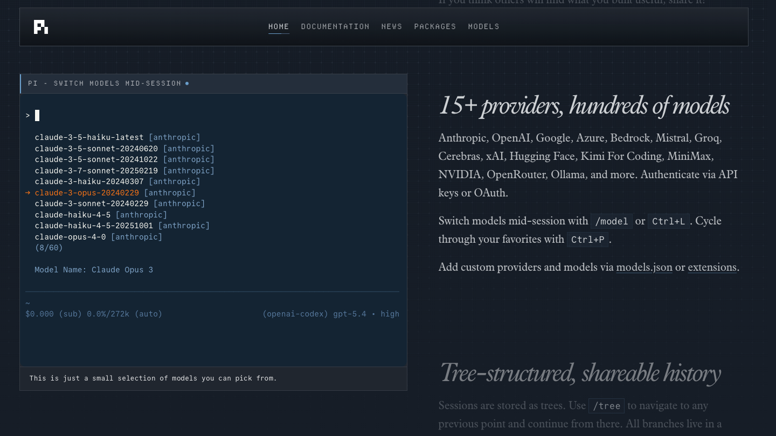Select claude-3-7-sonnet-20250219 model

coord(124,171)
